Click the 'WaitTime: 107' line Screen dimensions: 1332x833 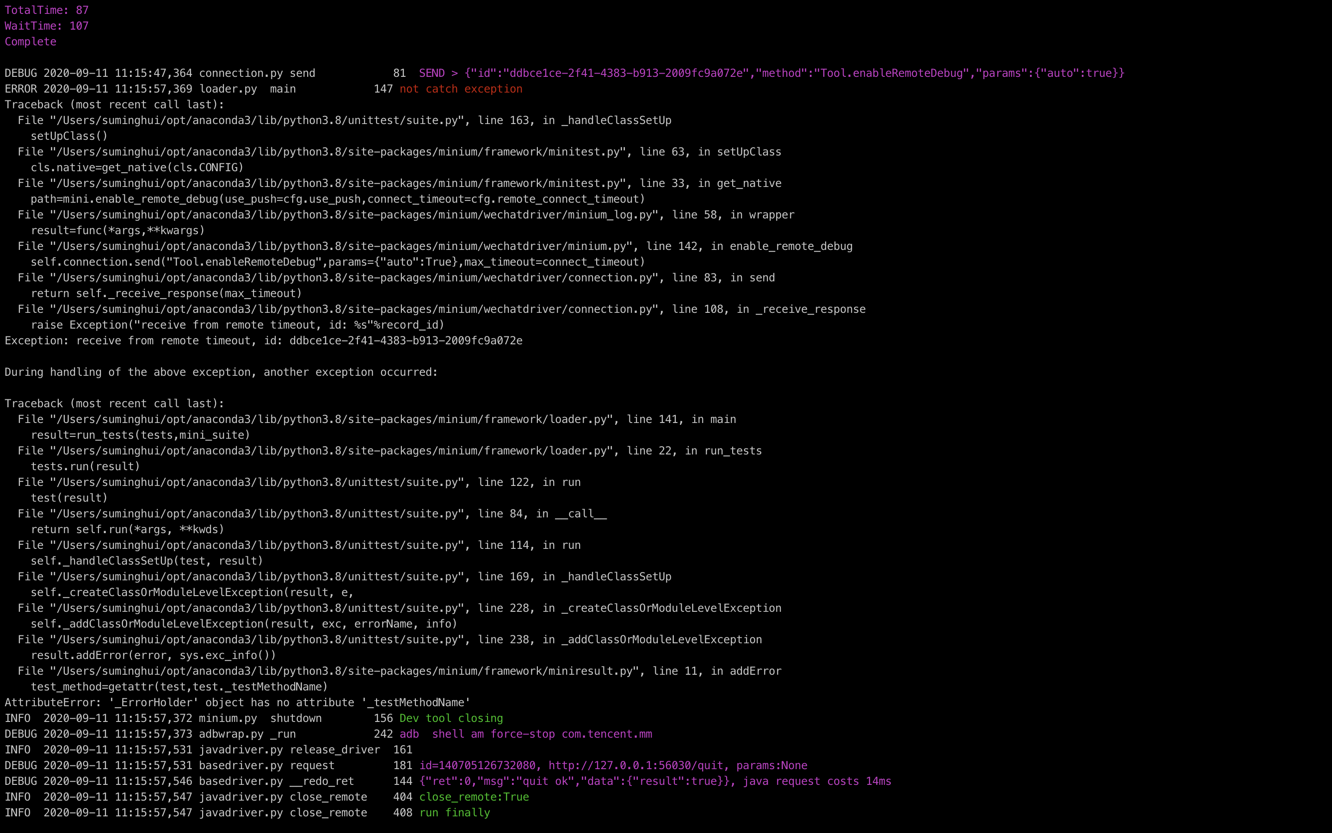pyautogui.click(x=46, y=26)
